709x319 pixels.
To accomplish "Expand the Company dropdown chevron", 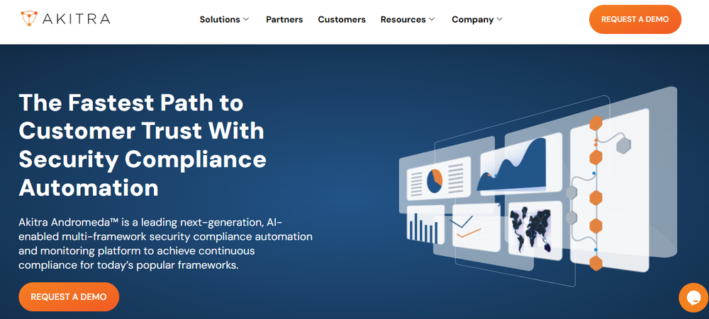I will [500, 19].
